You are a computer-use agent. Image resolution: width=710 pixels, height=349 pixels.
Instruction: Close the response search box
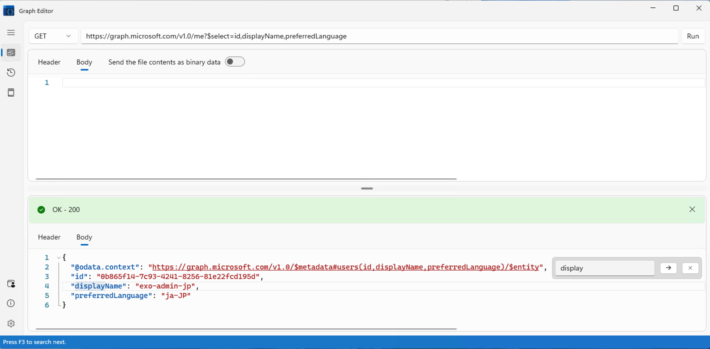tap(690, 268)
